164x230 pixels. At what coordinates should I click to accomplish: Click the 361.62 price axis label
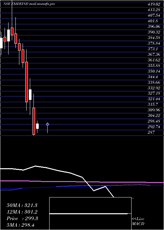pos(154,60)
